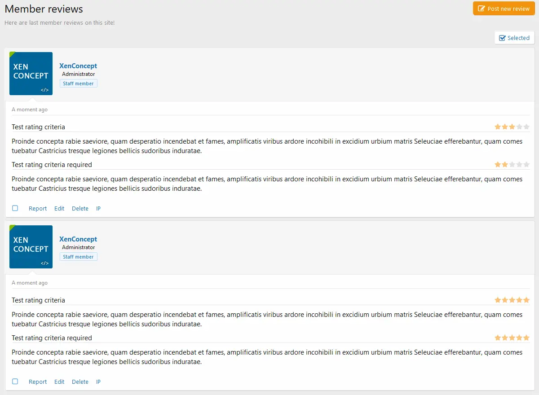Click the Selected checkbox button

(514, 38)
